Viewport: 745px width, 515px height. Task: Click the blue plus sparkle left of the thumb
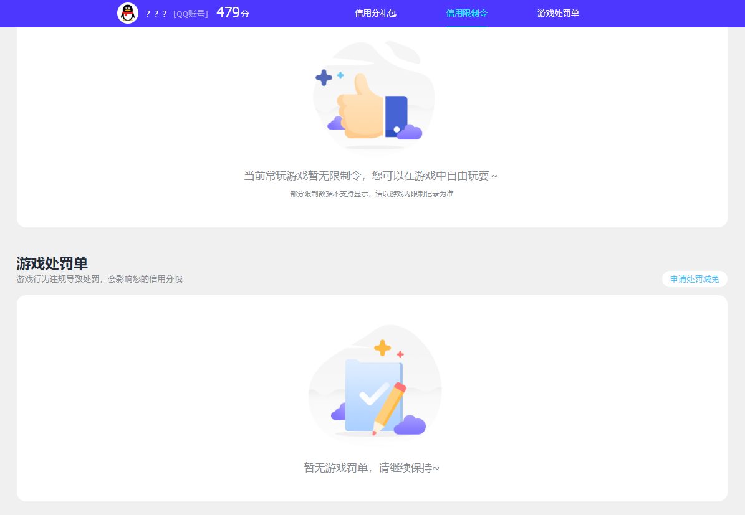[324, 77]
